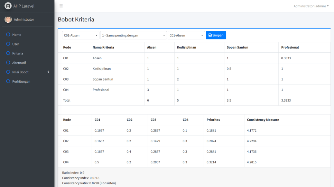
Task: Click consistency measure 4.2815
Action: 252,162
